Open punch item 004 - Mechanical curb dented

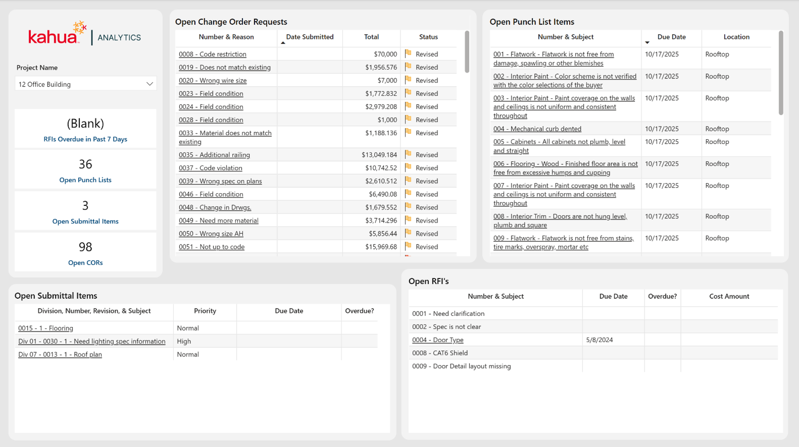[x=537, y=129]
